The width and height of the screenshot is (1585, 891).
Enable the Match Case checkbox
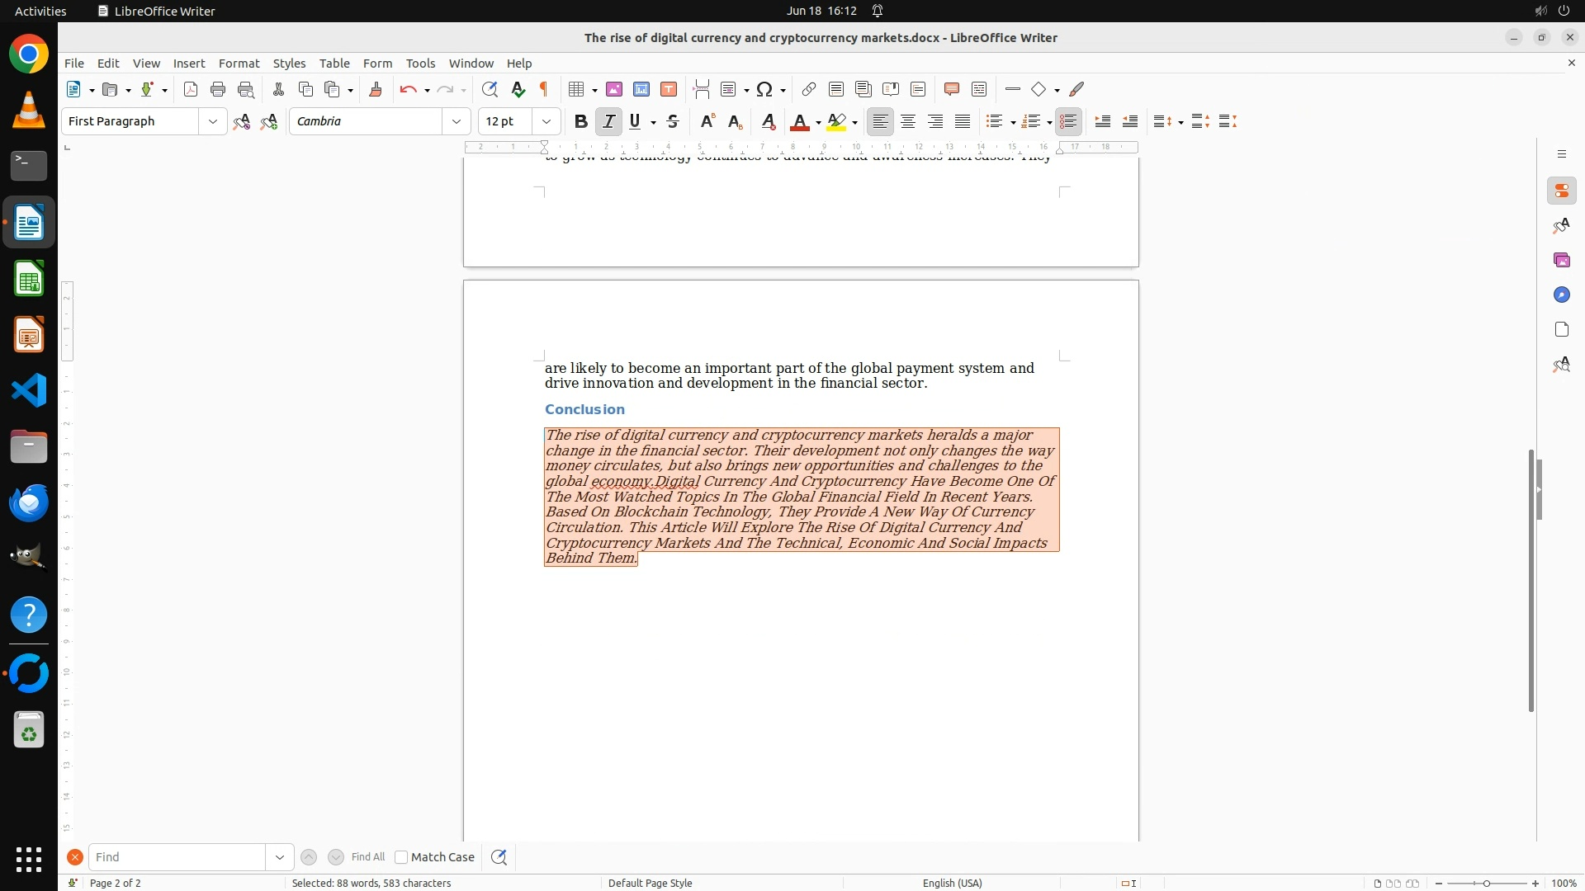tap(401, 857)
